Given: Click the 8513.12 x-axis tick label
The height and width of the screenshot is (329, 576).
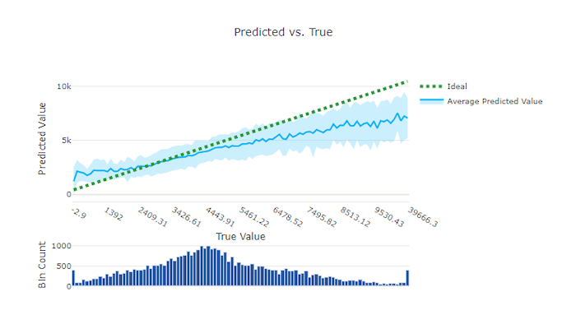Looking at the screenshot, I should (356, 218).
